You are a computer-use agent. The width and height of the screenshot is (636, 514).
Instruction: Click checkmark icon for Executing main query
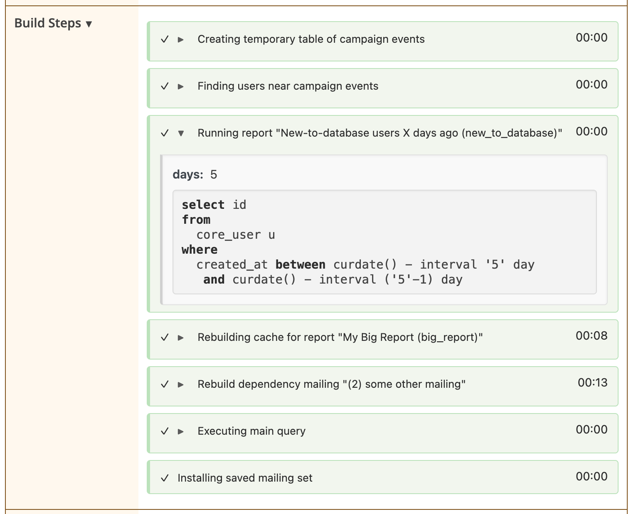165,431
